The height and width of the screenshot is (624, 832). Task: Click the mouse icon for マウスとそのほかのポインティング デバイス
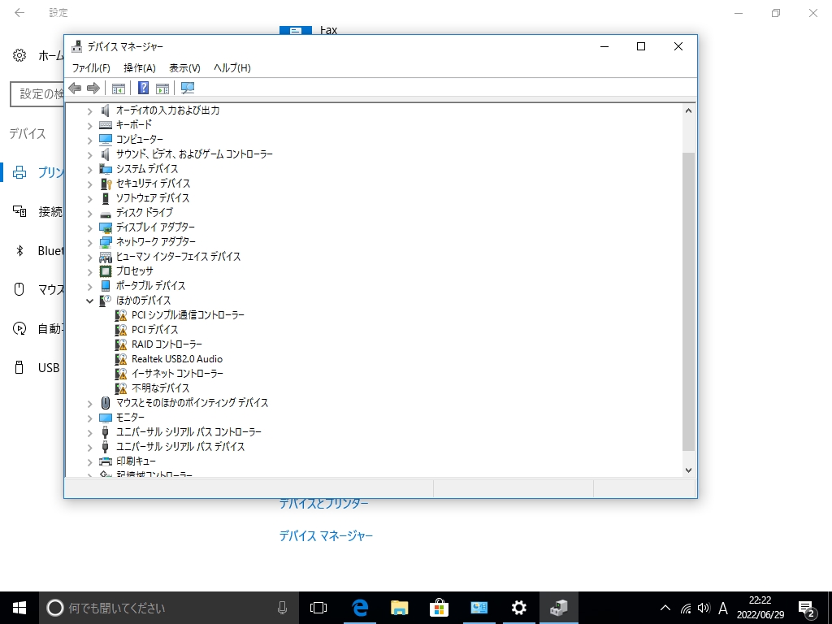[x=106, y=403]
